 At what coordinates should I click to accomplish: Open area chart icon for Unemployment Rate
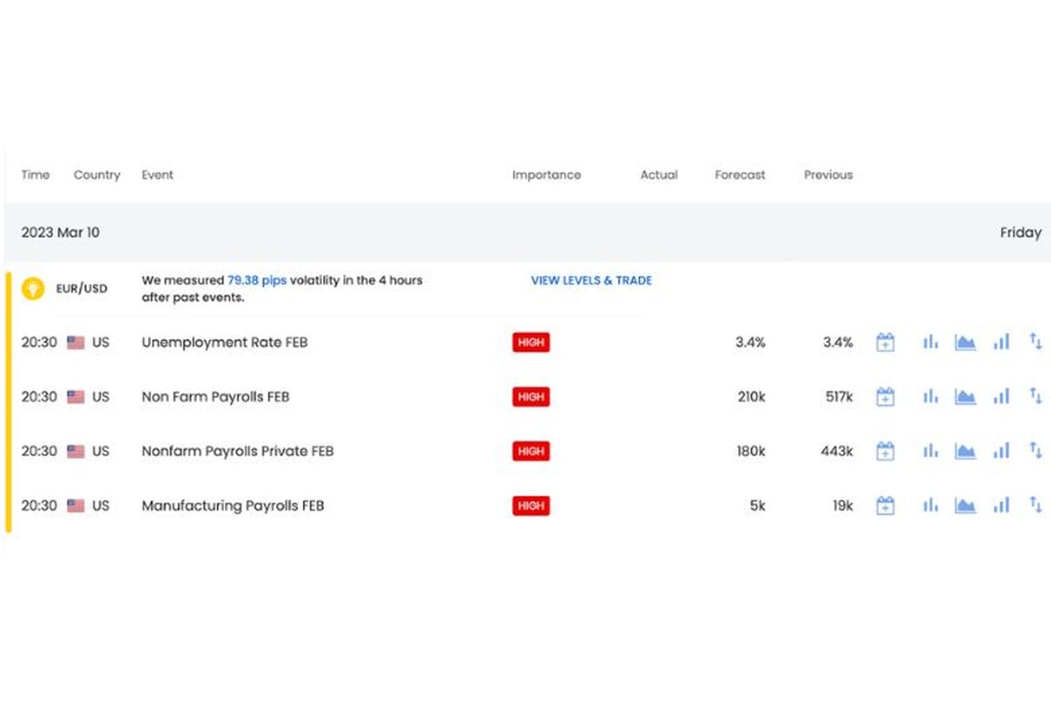point(965,343)
